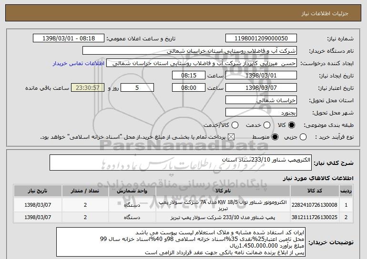Select the خدمت radio button
This screenshot has width=367, height=259.
tap(267, 125)
